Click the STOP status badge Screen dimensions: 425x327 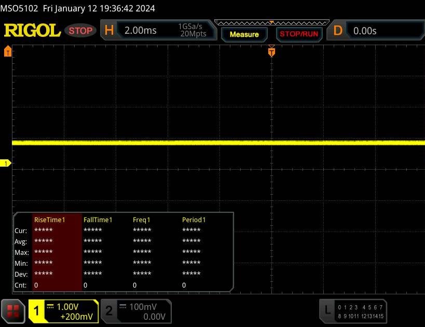80,31
